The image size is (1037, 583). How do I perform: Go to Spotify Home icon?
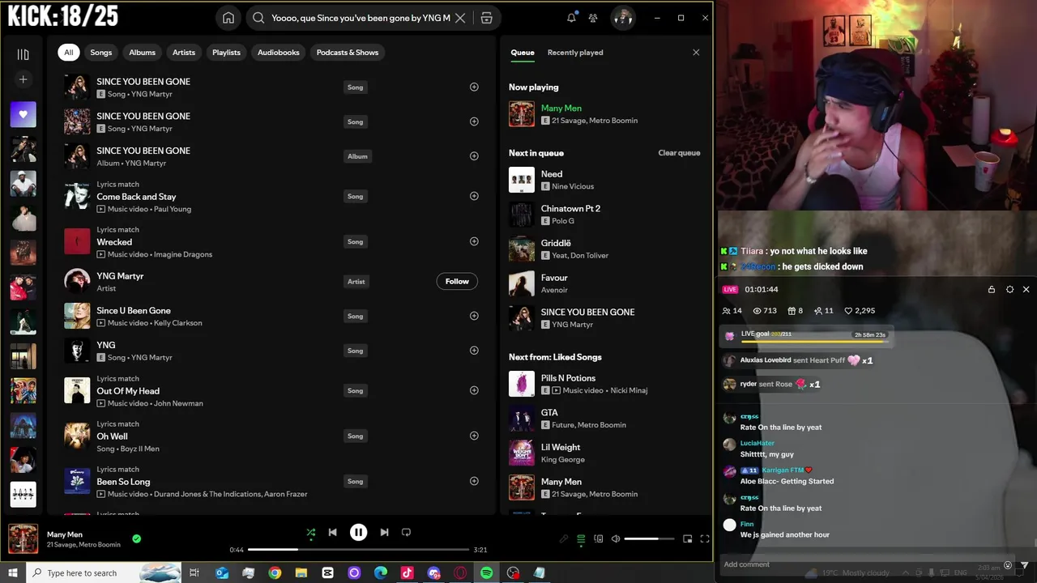pyautogui.click(x=228, y=18)
